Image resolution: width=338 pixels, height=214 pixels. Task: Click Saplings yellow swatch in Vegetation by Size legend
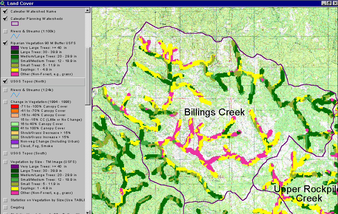click(15, 188)
